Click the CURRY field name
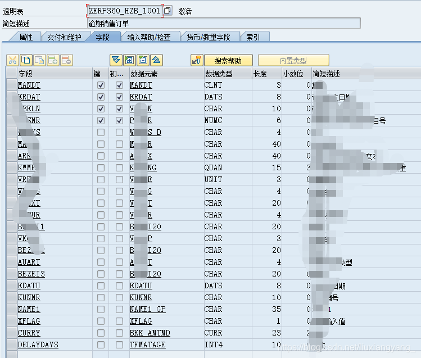The width and height of the screenshot is (421, 358). pyautogui.click(x=29, y=333)
